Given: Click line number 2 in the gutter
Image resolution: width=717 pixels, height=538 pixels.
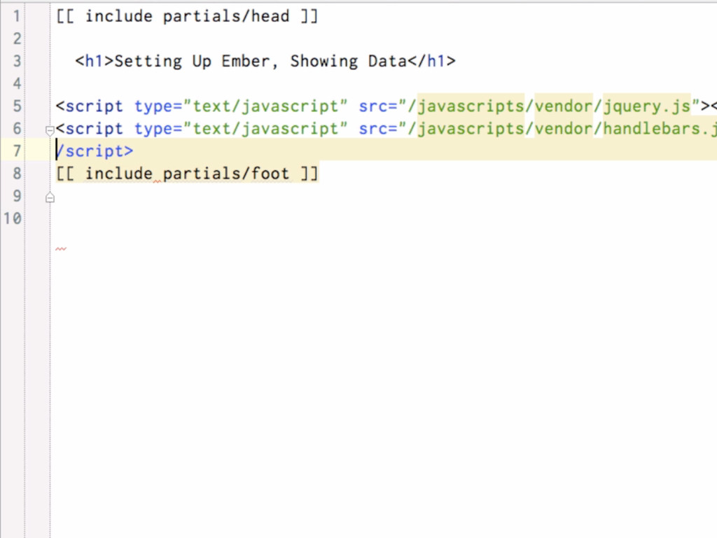Looking at the screenshot, I should click(17, 39).
